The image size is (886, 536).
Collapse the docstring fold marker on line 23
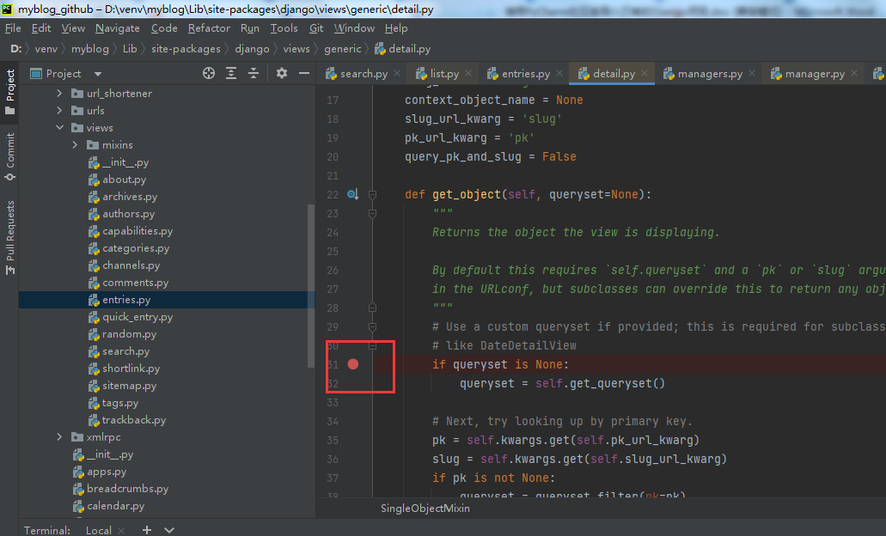[373, 214]
